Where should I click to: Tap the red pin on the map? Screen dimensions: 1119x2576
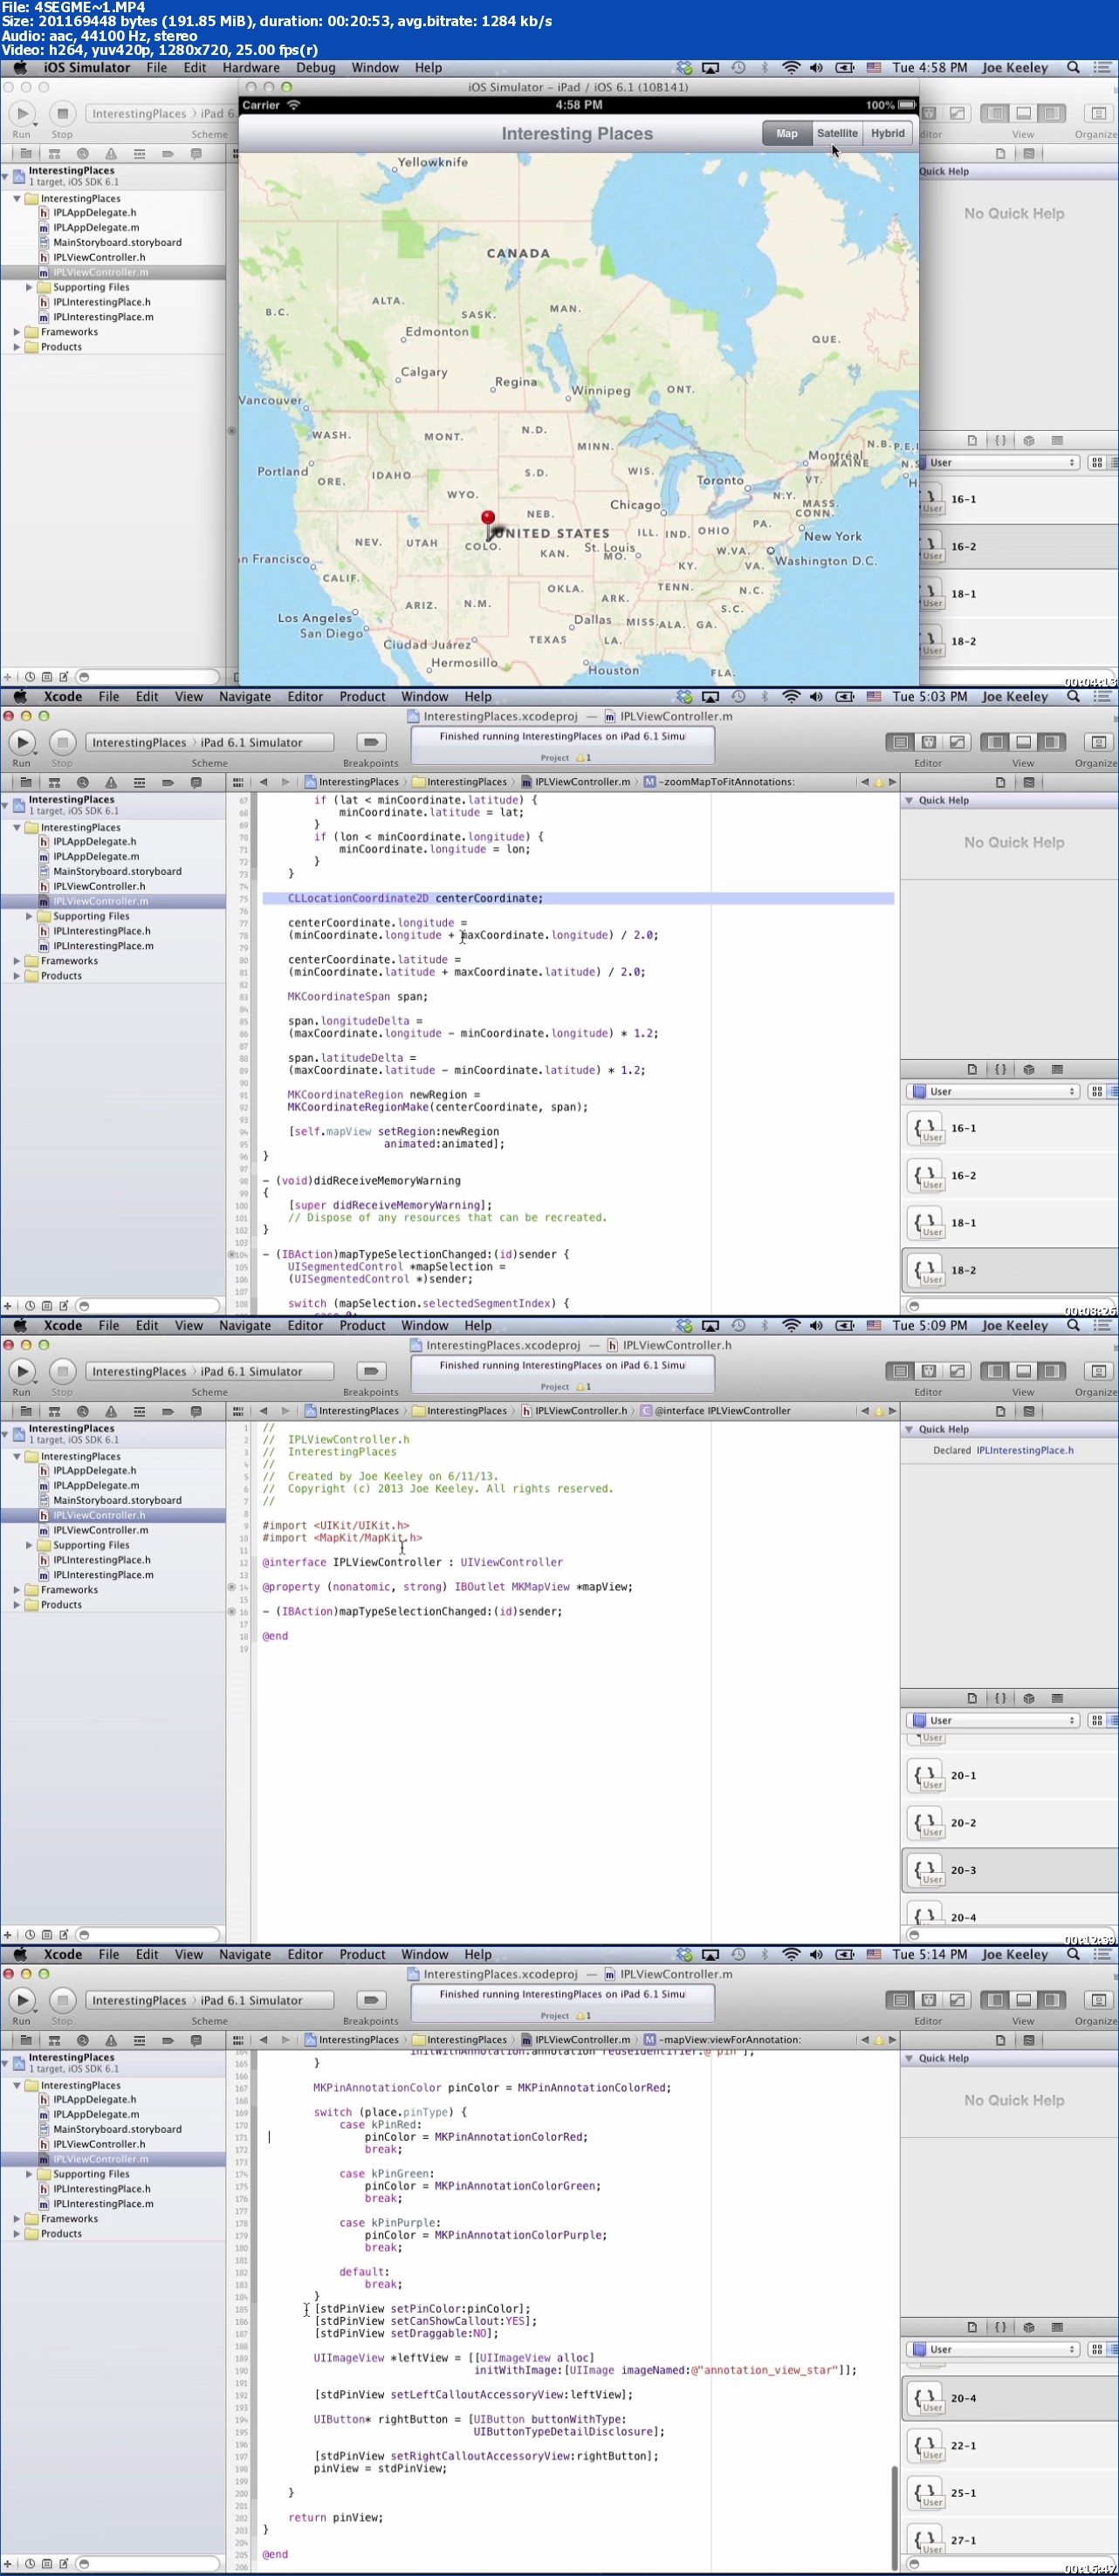(x=487, y=520)
